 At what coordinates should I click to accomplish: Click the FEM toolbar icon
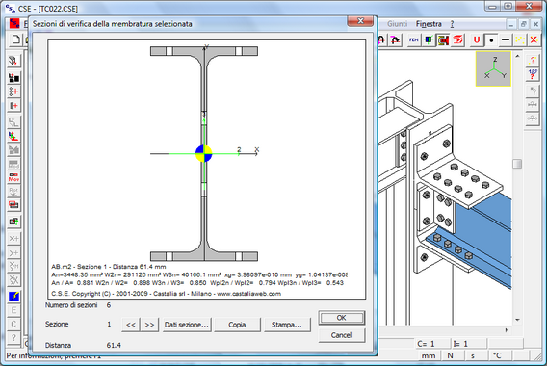[413, 39]
